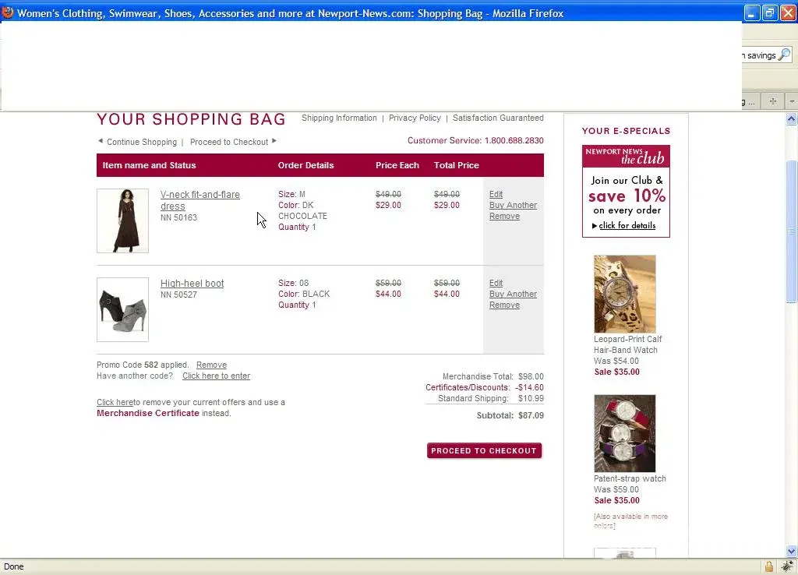
Task: Open the V-neck dress product thumbnail
Action: pyautogui.click(x=122, y=220)
